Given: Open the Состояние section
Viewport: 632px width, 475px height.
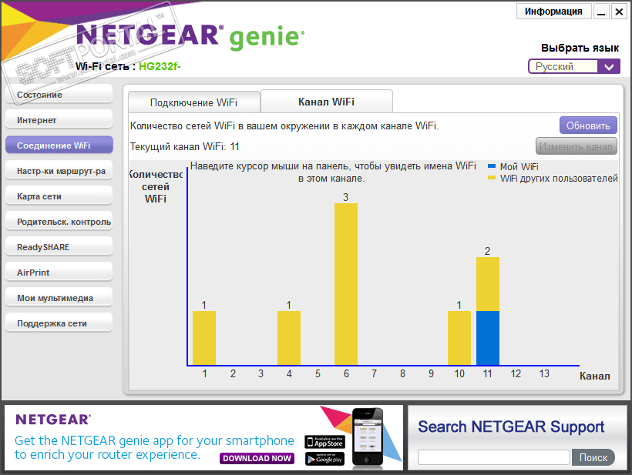Looking at the screenshot, I should 59,95.
